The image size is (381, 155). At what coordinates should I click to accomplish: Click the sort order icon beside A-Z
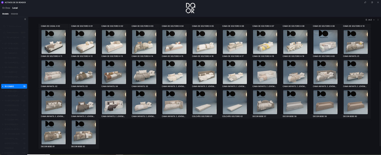pyautogui.click(x=367, y=20)
